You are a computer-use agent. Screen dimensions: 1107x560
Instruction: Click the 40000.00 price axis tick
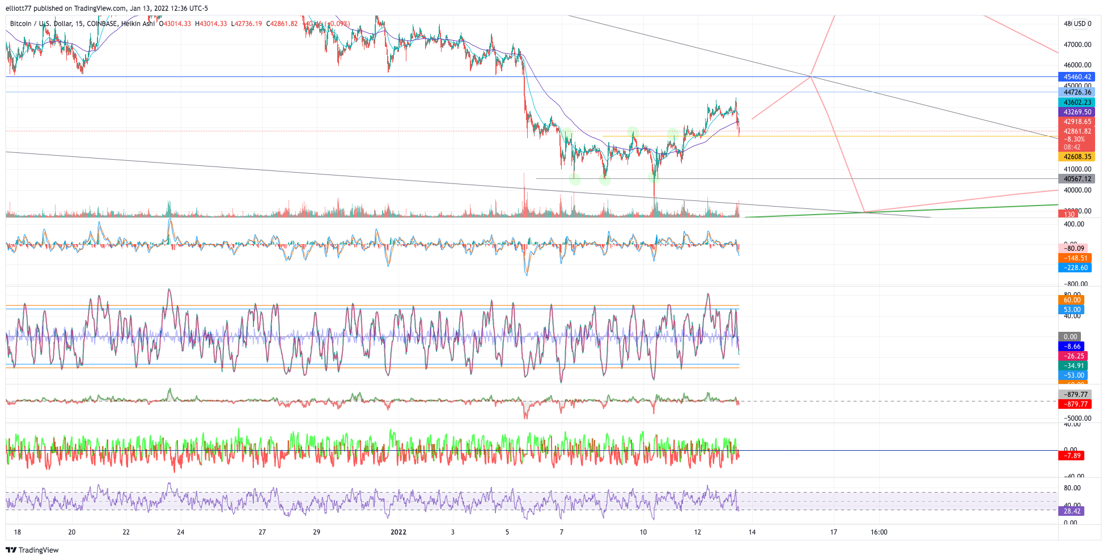pos(1078,190)
